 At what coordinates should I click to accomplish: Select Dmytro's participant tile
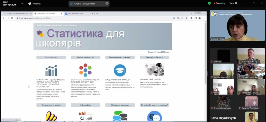pos(224,56)
